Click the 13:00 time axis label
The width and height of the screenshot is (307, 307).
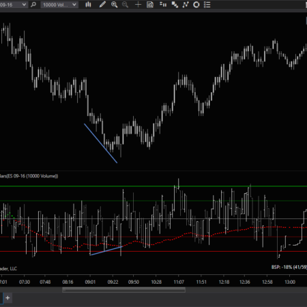click(290, 282)
